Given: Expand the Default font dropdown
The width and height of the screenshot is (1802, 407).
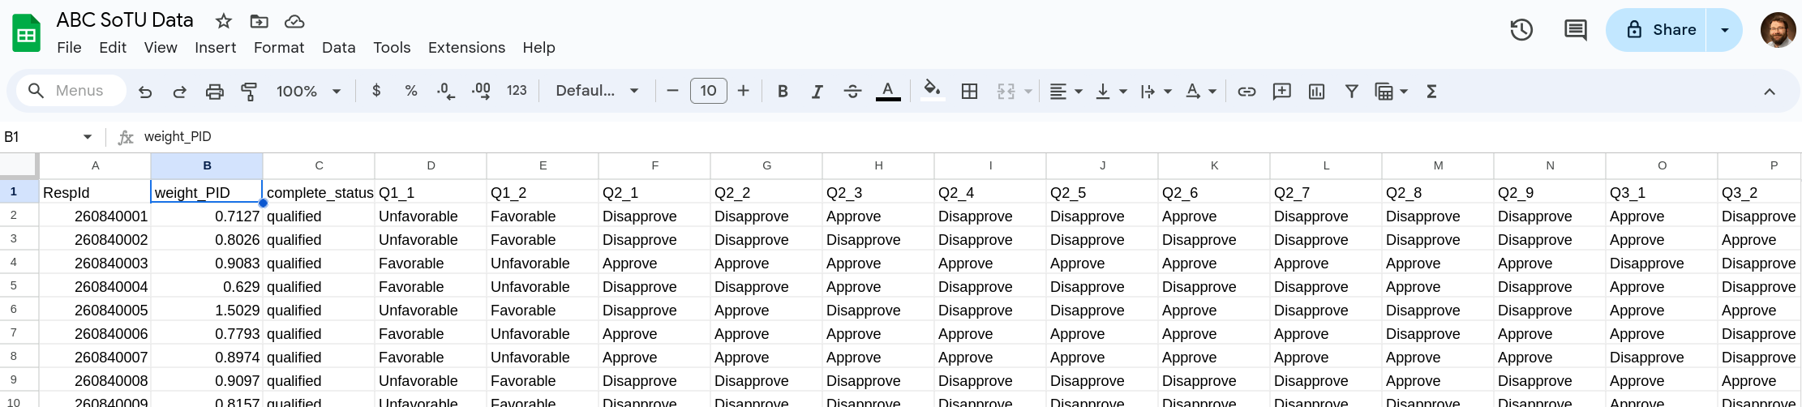Looking at the screenshot, I should click(597, 92).
